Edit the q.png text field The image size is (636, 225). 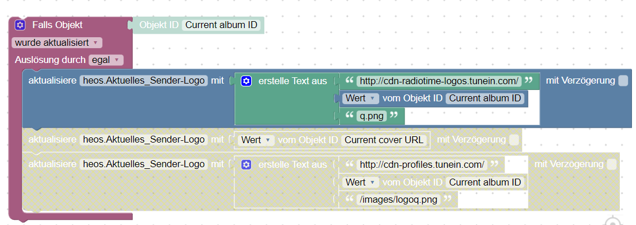(372, 116)
